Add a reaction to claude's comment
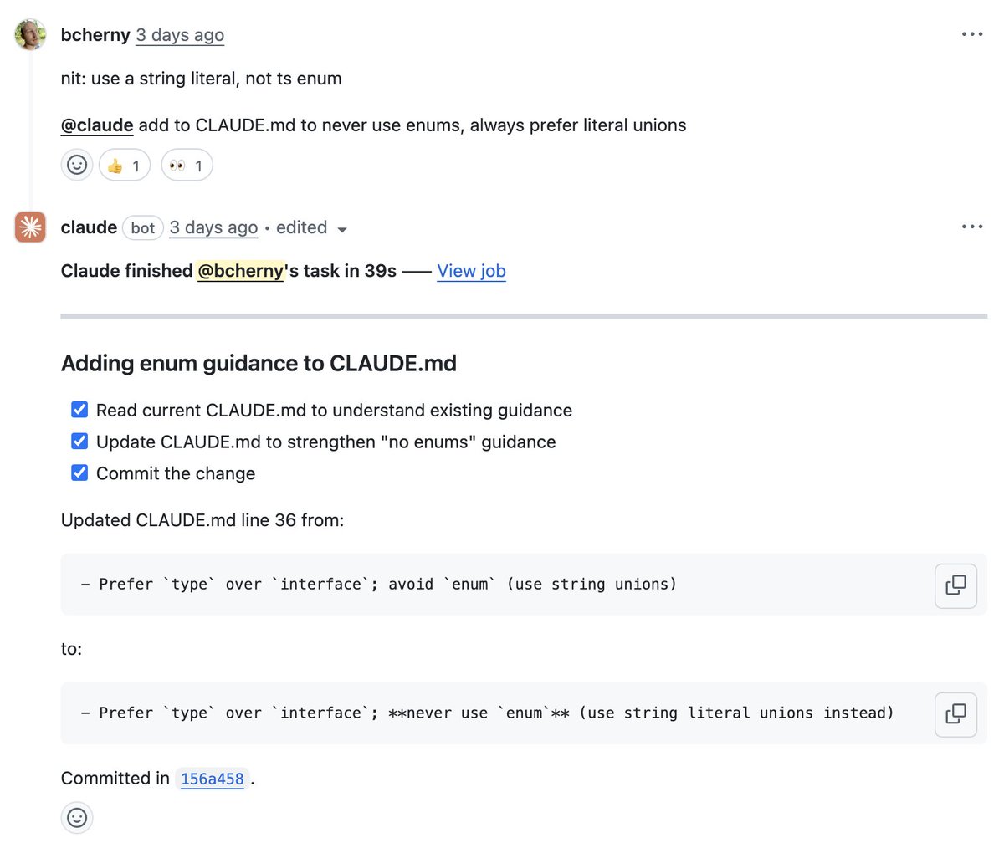 pos(77,818)
